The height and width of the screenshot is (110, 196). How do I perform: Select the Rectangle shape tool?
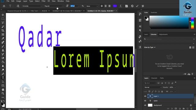3,86
